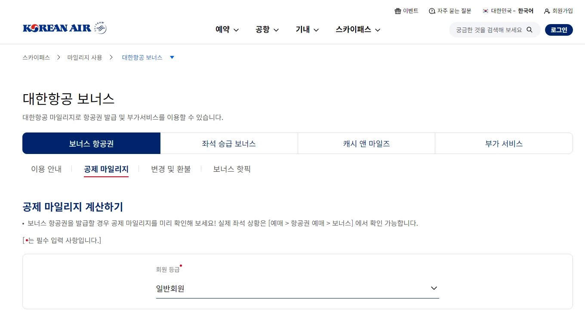Open the 변경 및 환불 section
Screen dimensions: 585x317
pyautogui.click(x=171, y=169)
